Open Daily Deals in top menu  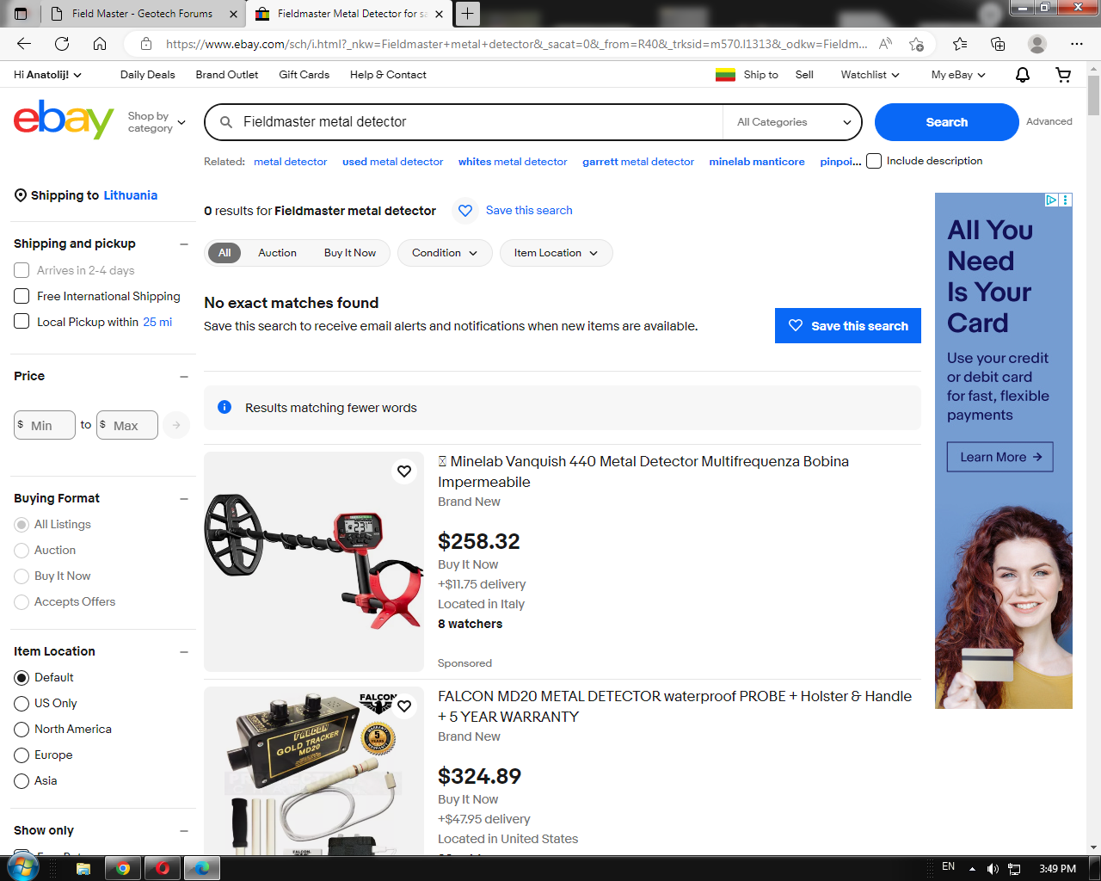[x=148, y=75]
